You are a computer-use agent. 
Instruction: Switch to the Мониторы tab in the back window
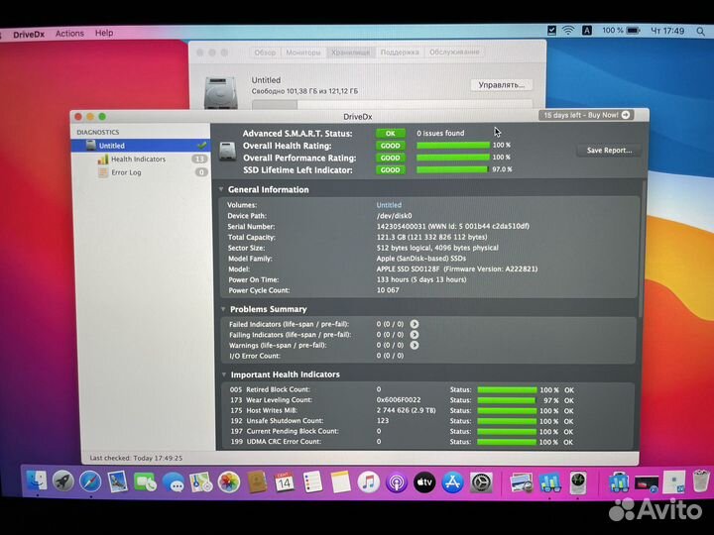pos(303,53)
